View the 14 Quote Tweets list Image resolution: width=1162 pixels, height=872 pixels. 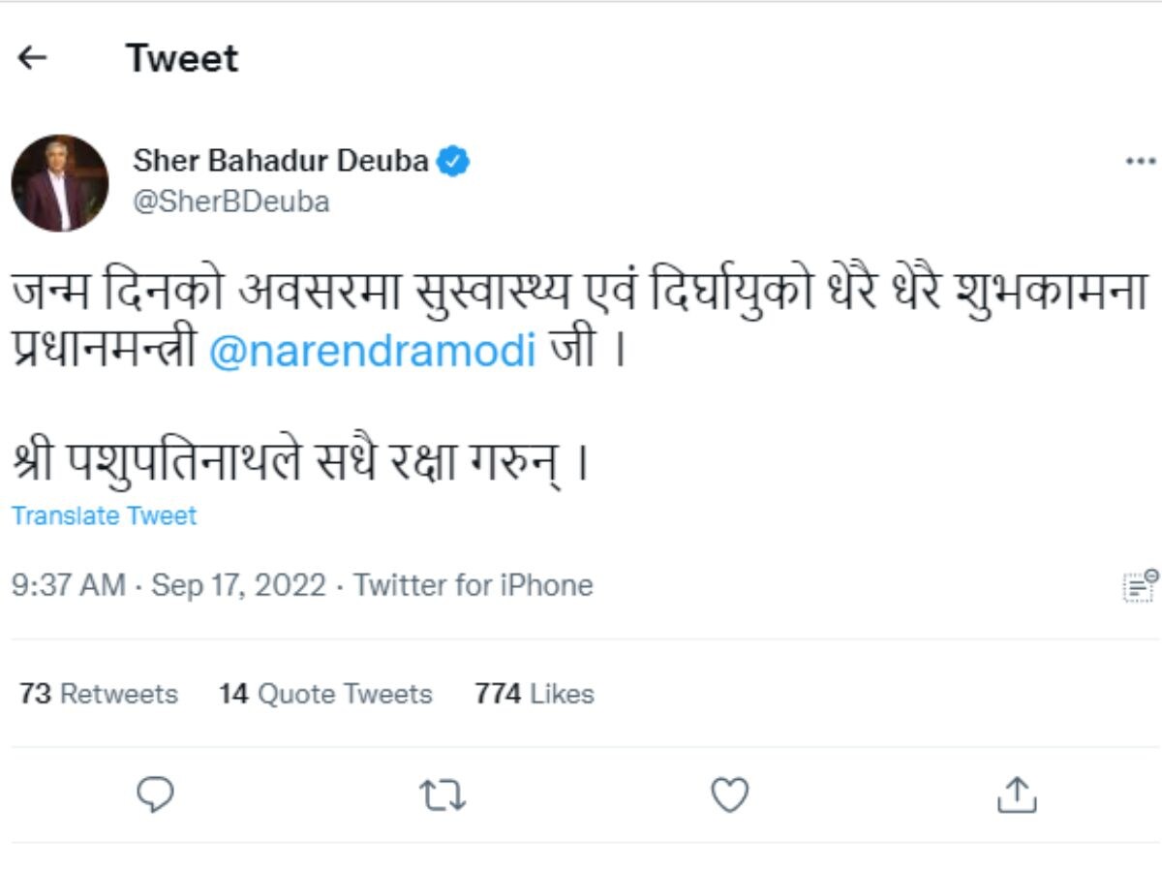tap(325, 694)
